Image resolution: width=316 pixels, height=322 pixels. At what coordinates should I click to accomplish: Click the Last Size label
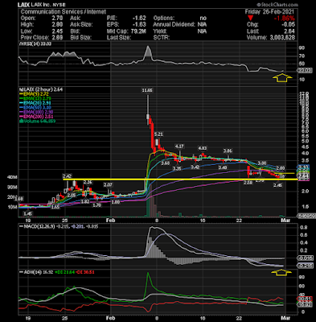coord(119,38)
